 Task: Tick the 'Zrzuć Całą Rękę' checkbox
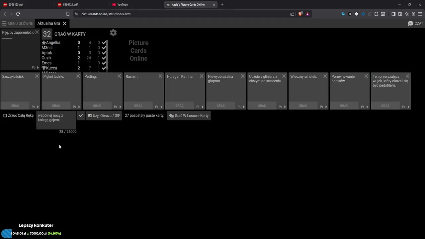[x=5, y=116]
